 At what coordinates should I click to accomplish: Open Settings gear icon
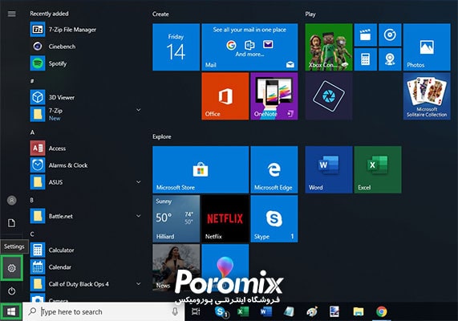click(12, 268)
